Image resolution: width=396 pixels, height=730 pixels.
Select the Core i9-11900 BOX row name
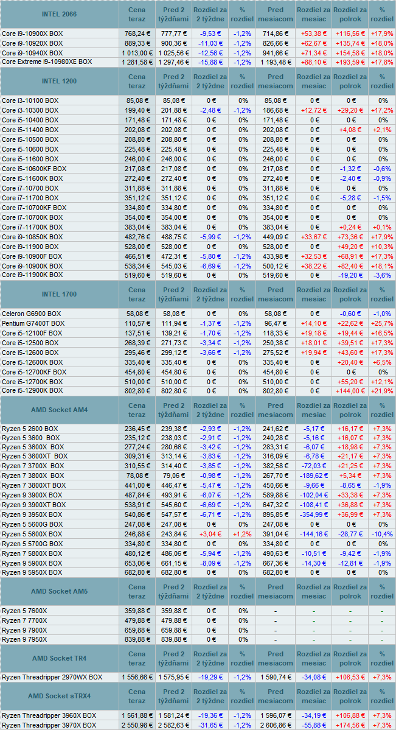30,247
